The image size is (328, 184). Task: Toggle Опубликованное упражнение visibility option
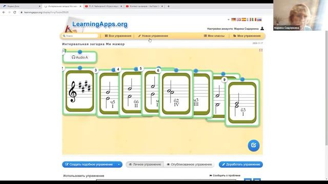click(189, 165)
